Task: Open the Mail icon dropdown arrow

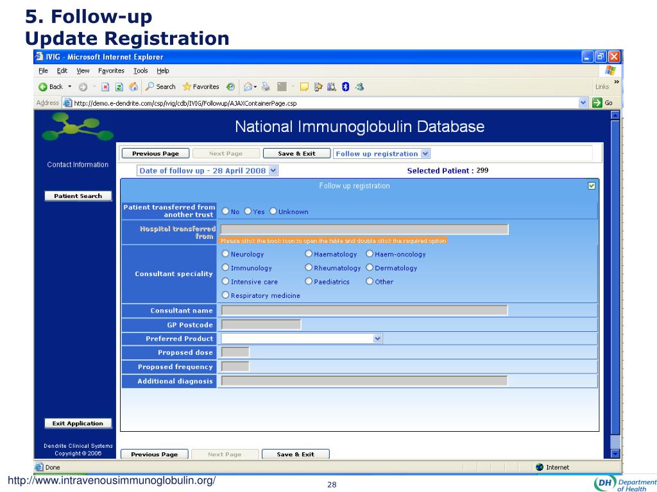Action: point(255,87)
